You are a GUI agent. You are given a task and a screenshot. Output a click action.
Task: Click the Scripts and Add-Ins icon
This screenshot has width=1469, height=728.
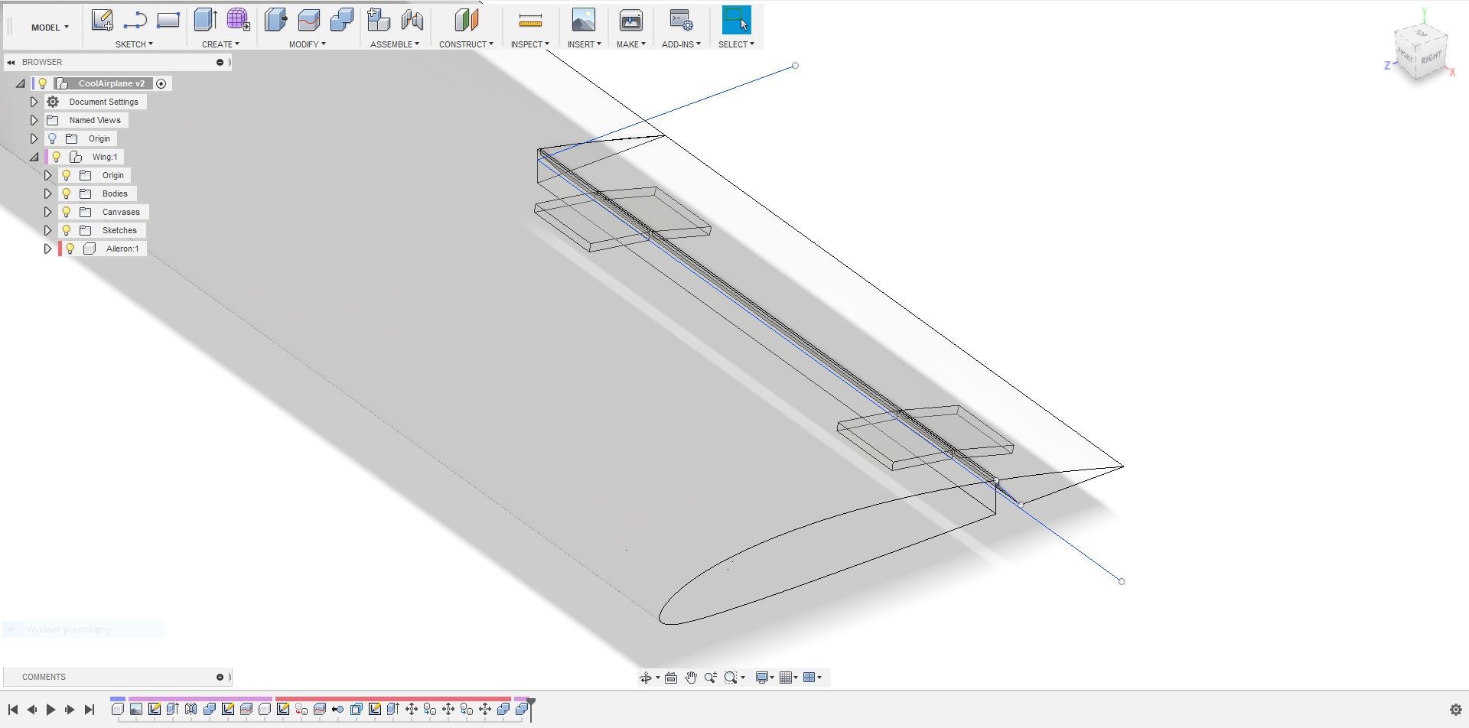tap(681, 20)
